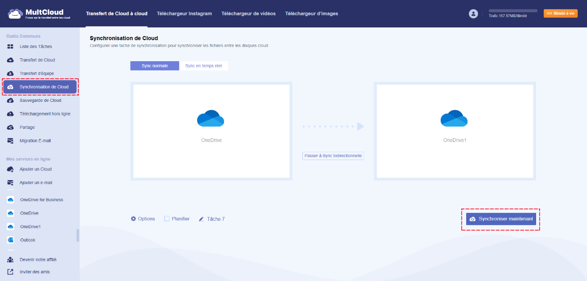
Task: Click the sidebar vertical scrollbar handle
Action: pos(77,235)
